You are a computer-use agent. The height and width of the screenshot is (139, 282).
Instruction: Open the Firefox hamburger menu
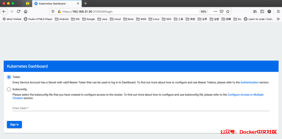point(278,11)
